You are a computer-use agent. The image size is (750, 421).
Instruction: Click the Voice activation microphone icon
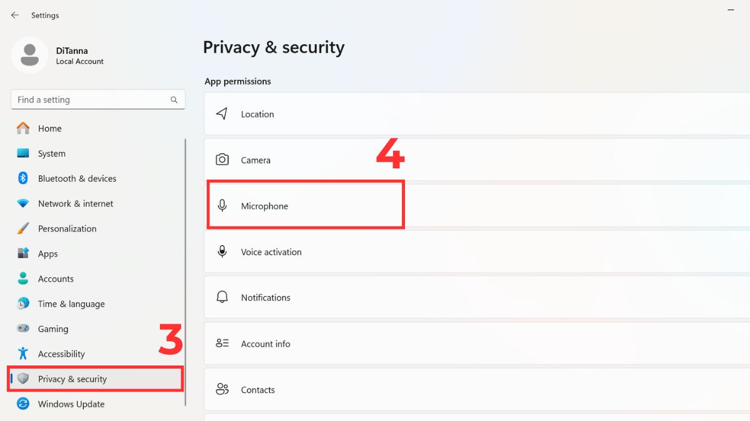coord(222,251)
